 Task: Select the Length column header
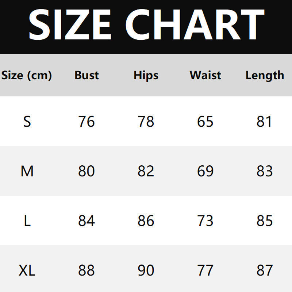coord(265,76)
